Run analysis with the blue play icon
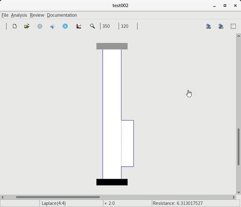The image size is (241, 207). pos(65,26)
